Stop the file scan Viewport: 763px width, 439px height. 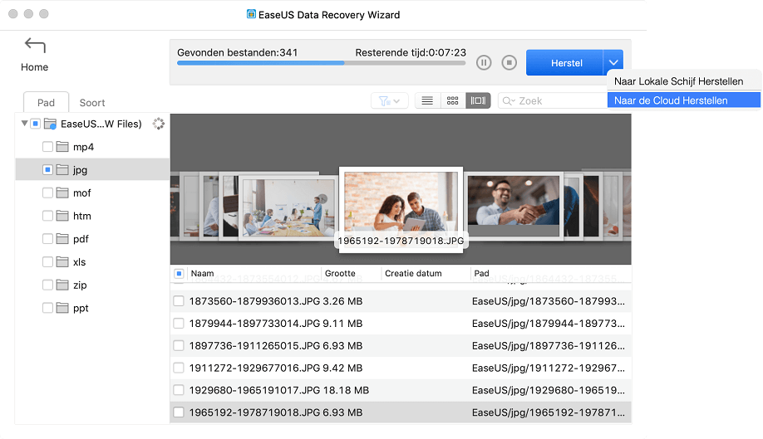pyautogui.click(x=509, y=62)
